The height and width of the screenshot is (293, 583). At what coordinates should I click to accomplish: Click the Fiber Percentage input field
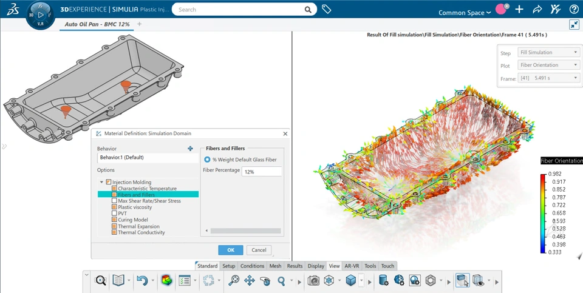[x=262, y=171]
